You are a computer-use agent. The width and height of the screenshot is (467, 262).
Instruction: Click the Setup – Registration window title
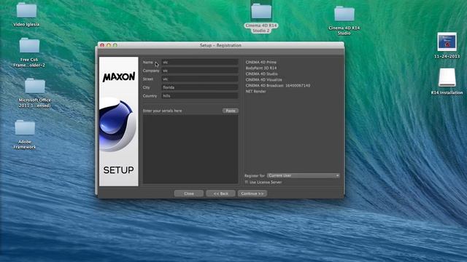(220, 45)
